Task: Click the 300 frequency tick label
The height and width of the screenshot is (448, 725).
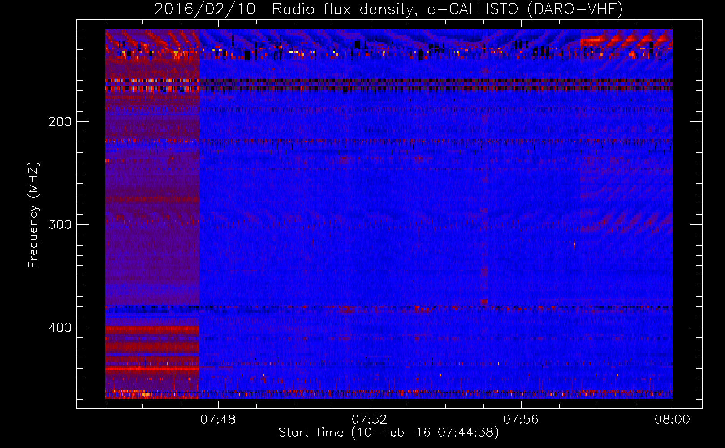Action: point(60,224)
